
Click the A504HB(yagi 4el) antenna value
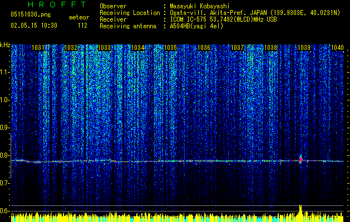pos(196,26)
